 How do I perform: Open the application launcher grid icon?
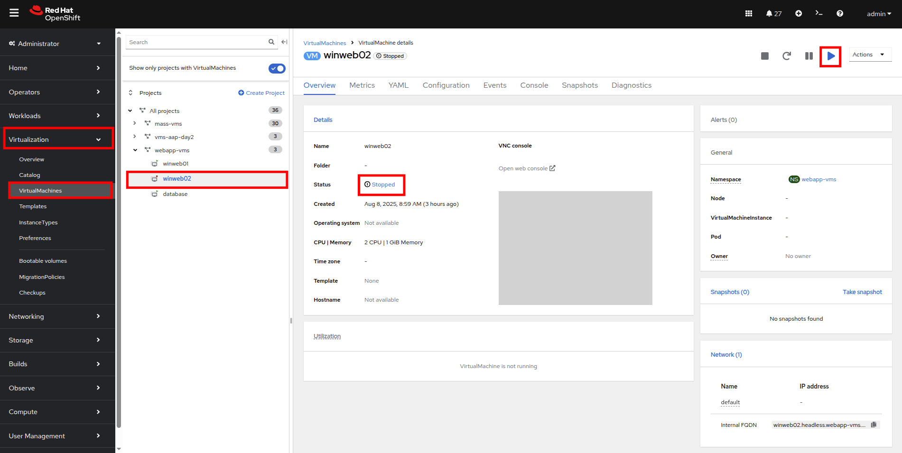(x=749, y=14)
